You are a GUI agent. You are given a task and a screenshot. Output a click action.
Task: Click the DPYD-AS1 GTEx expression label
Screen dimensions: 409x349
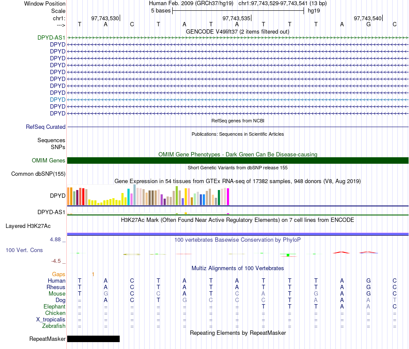[x=51, y=212]
